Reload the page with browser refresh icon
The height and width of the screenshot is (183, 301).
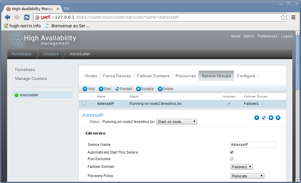click(x=27, y=17)
